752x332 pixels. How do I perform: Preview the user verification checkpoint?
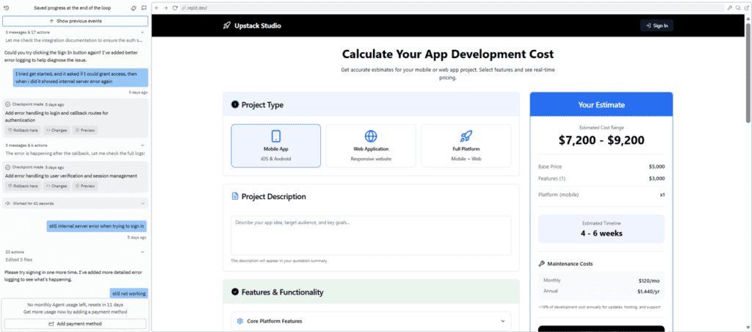point(85,186)
